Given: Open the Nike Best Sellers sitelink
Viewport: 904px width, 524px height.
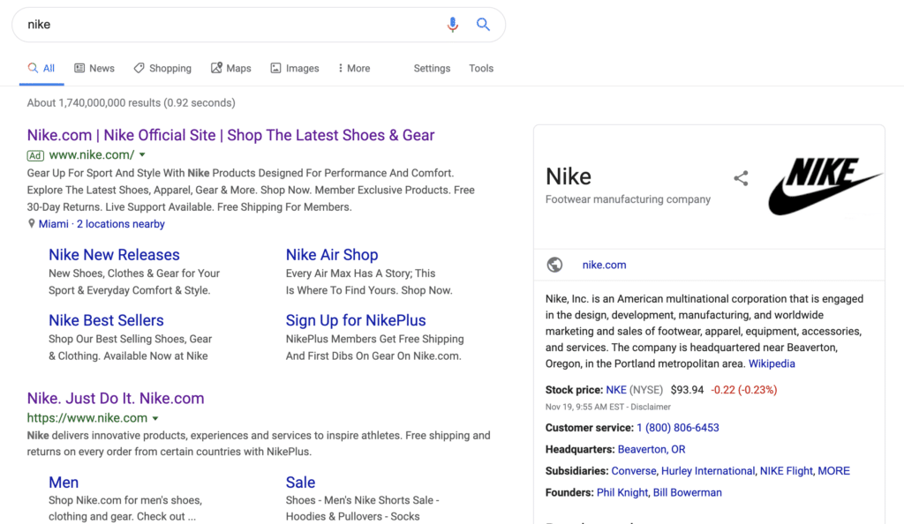Looking at the screenshot, I should coord(106,320).
